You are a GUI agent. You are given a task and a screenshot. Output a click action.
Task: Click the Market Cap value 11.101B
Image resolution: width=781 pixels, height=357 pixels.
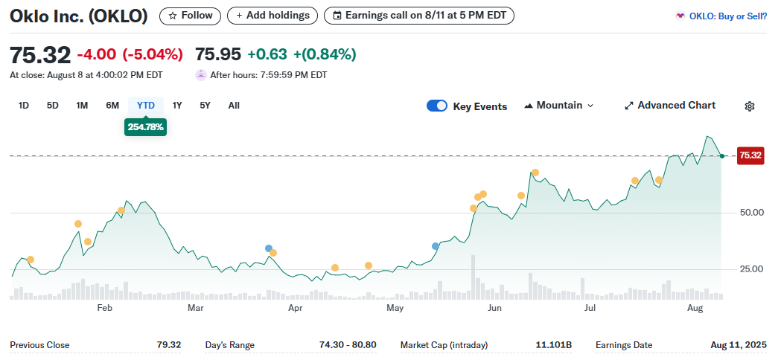click(x=555, y=345)
